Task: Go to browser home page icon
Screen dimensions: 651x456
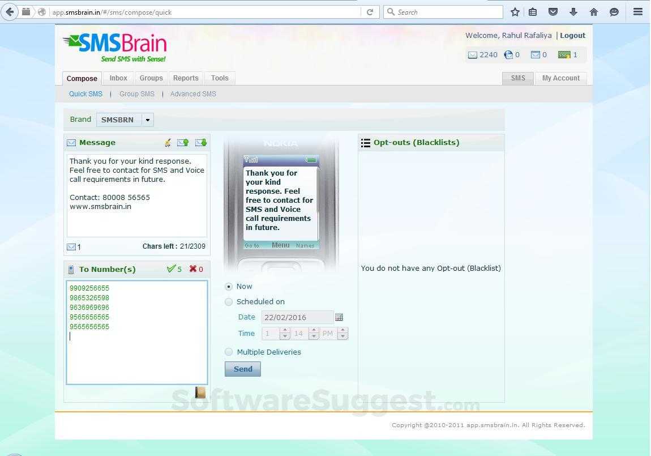Action: pyautogui.click(x=594, y=12)
